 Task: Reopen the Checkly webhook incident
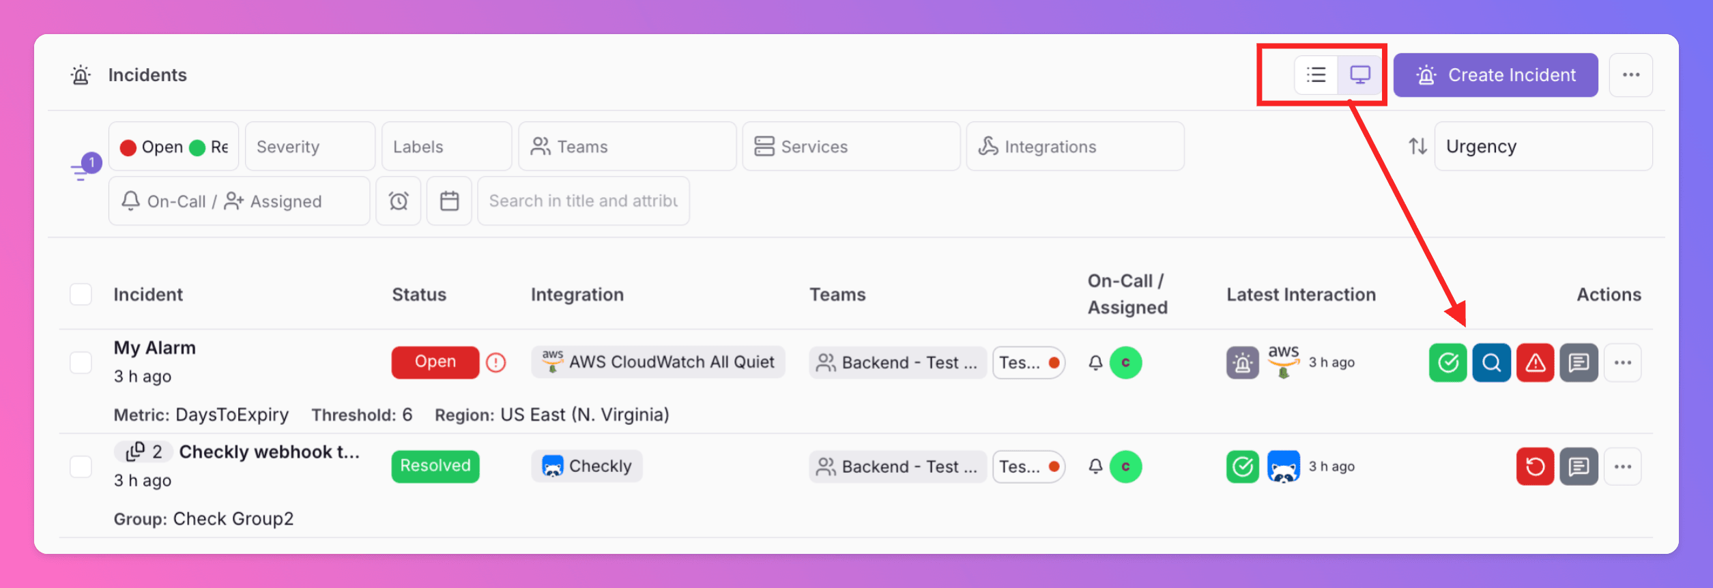coord(1534,467)
